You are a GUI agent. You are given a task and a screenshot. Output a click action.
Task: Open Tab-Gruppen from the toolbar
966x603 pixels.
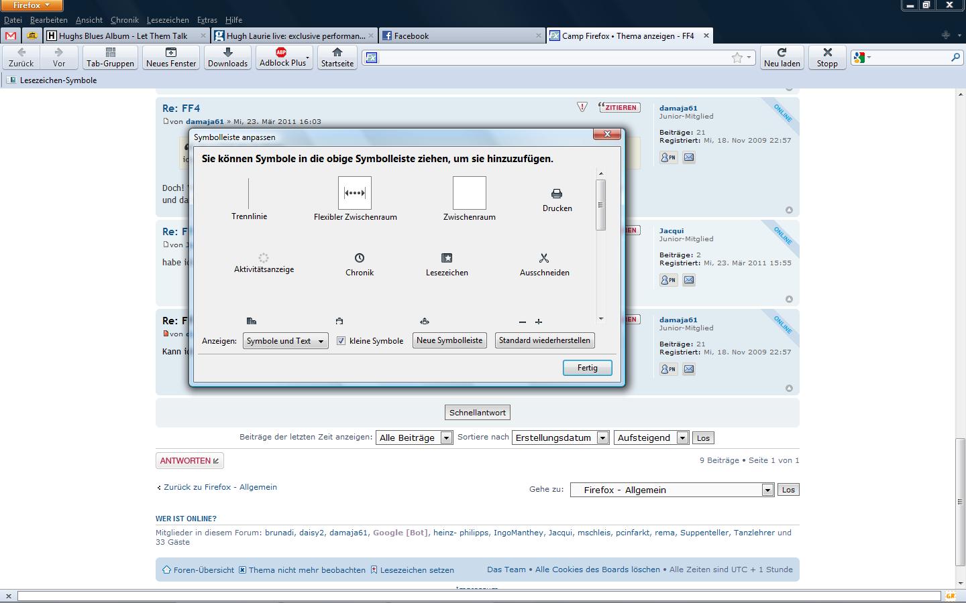click(x=110, y=57)
